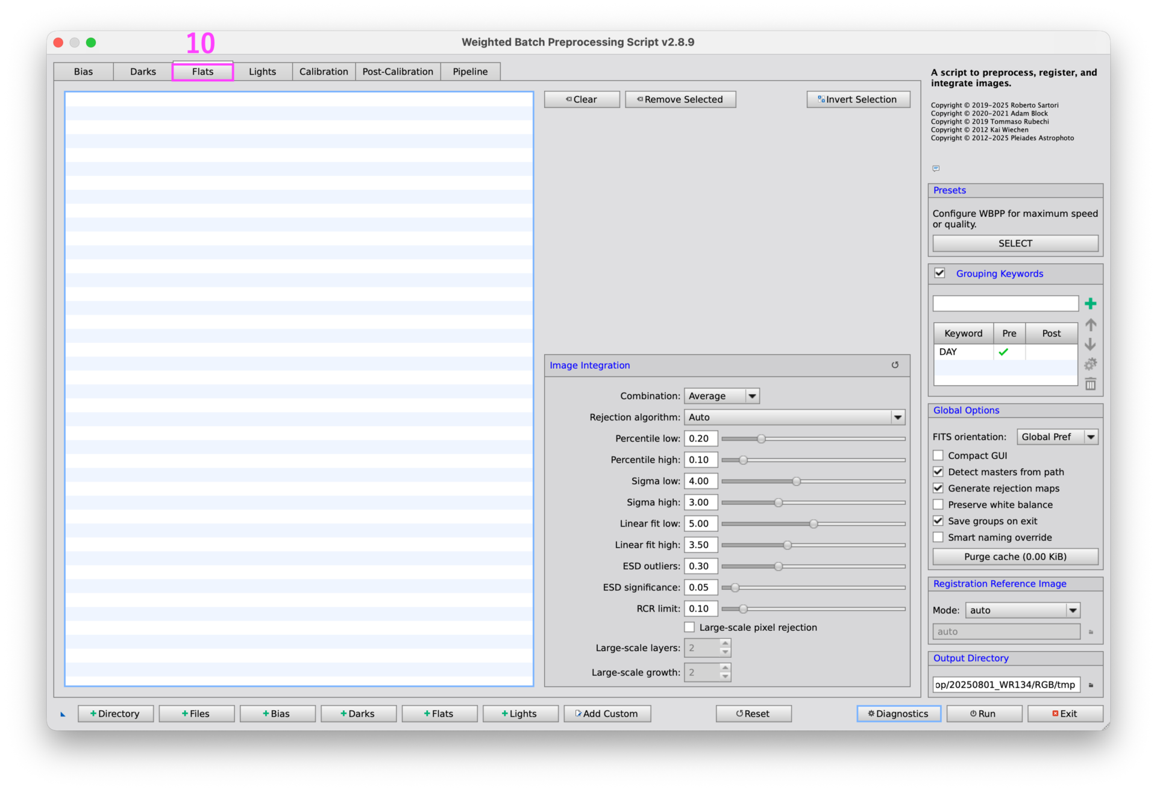Expand Rejection algorithm dropdown
This screenshot has height=791, width=1157.
click(794, 417)
